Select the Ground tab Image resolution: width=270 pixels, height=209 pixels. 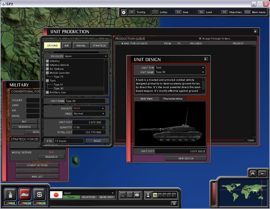(52, 46)
